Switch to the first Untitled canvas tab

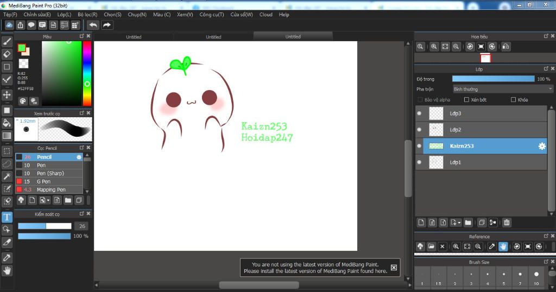click(x=134, y=37)
